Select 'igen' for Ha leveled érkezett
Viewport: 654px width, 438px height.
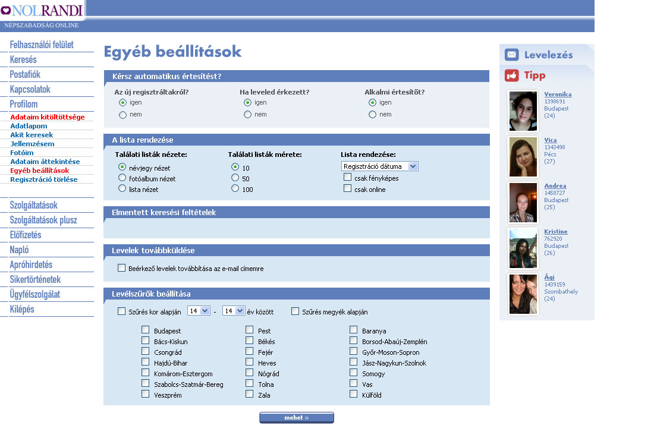tap(248, 103)
